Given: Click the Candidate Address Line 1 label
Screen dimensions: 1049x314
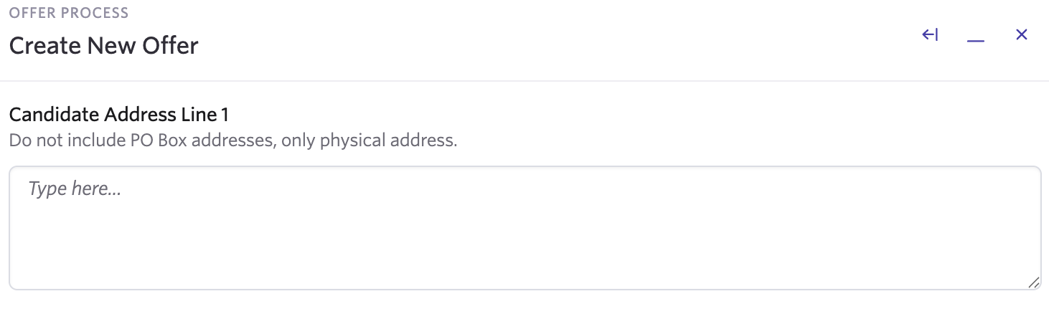Looking at the screenshot, I should [x=119, y=115].
